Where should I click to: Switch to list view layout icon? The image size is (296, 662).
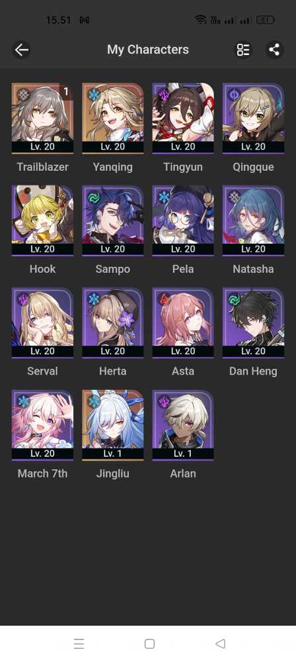(243, 50)
